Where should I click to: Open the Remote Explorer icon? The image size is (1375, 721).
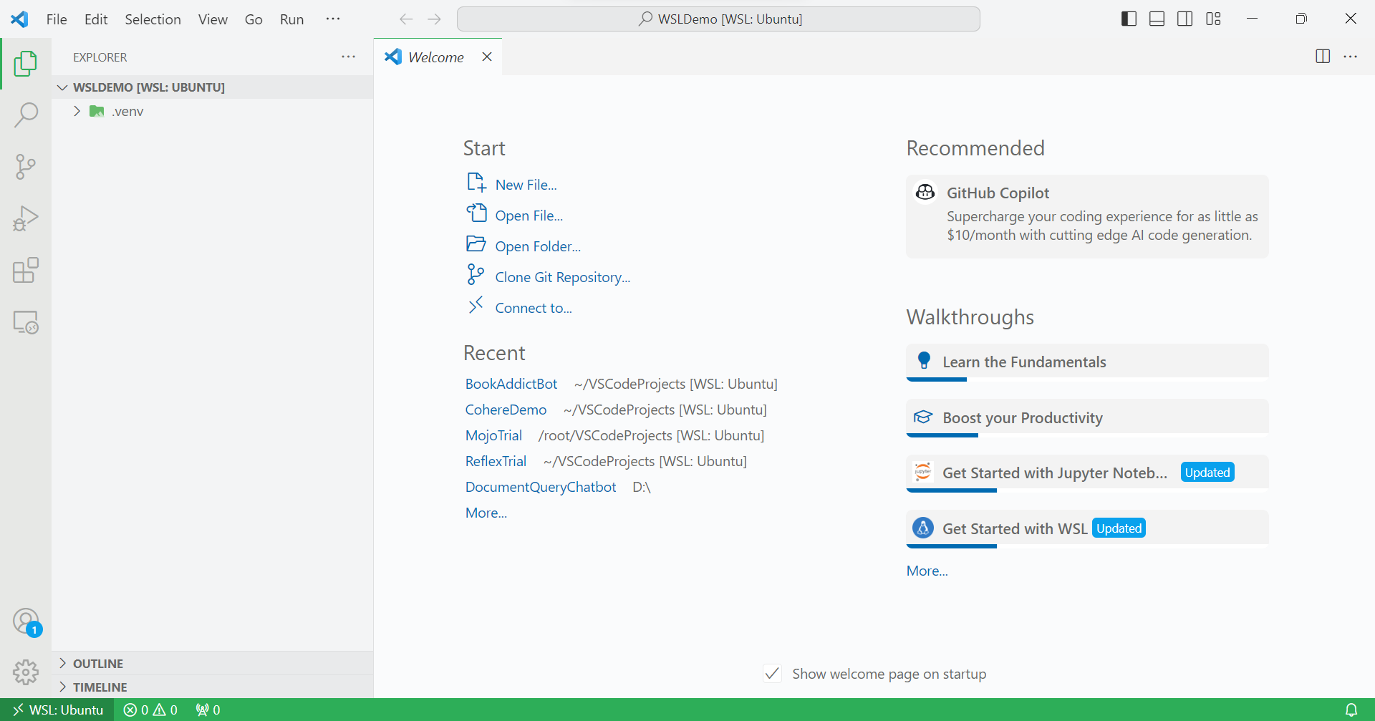[26, 322]
